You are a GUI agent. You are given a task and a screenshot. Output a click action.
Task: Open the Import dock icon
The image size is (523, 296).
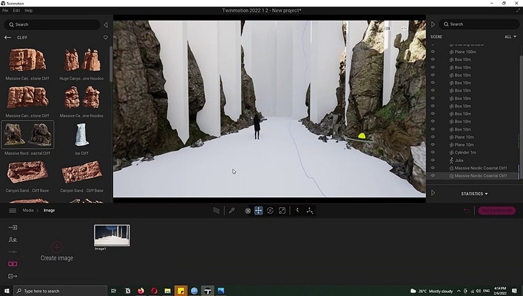pos(13,227)
